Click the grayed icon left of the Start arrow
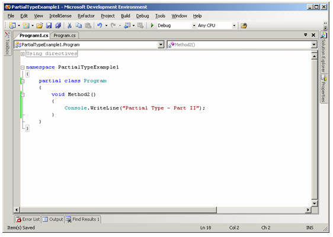 [x=140, y=25]
